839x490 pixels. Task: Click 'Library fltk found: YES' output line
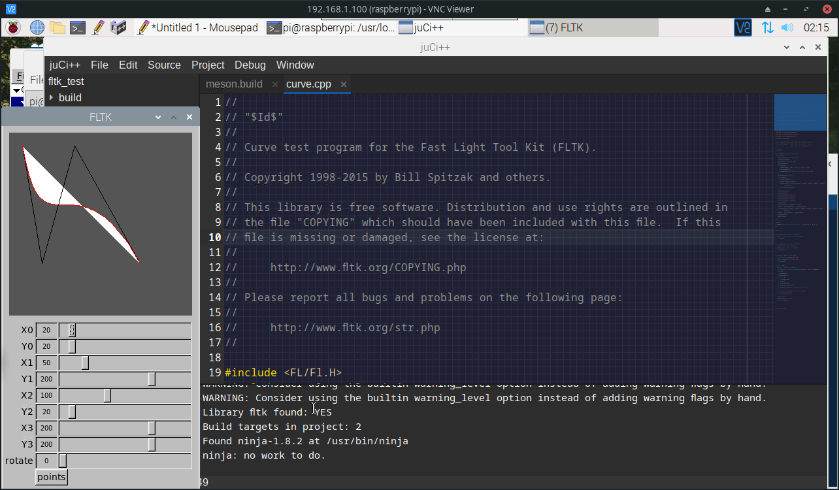267,412
